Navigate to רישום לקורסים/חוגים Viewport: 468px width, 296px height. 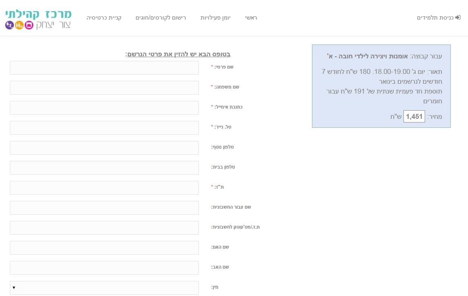point(160,18)
